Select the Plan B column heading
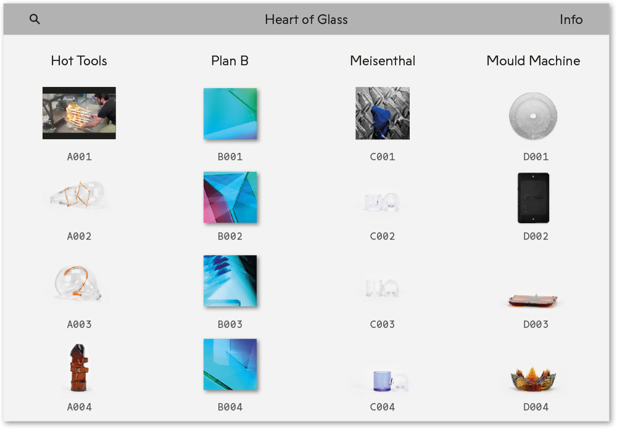The image size is (617, 429). coord(230,60)
